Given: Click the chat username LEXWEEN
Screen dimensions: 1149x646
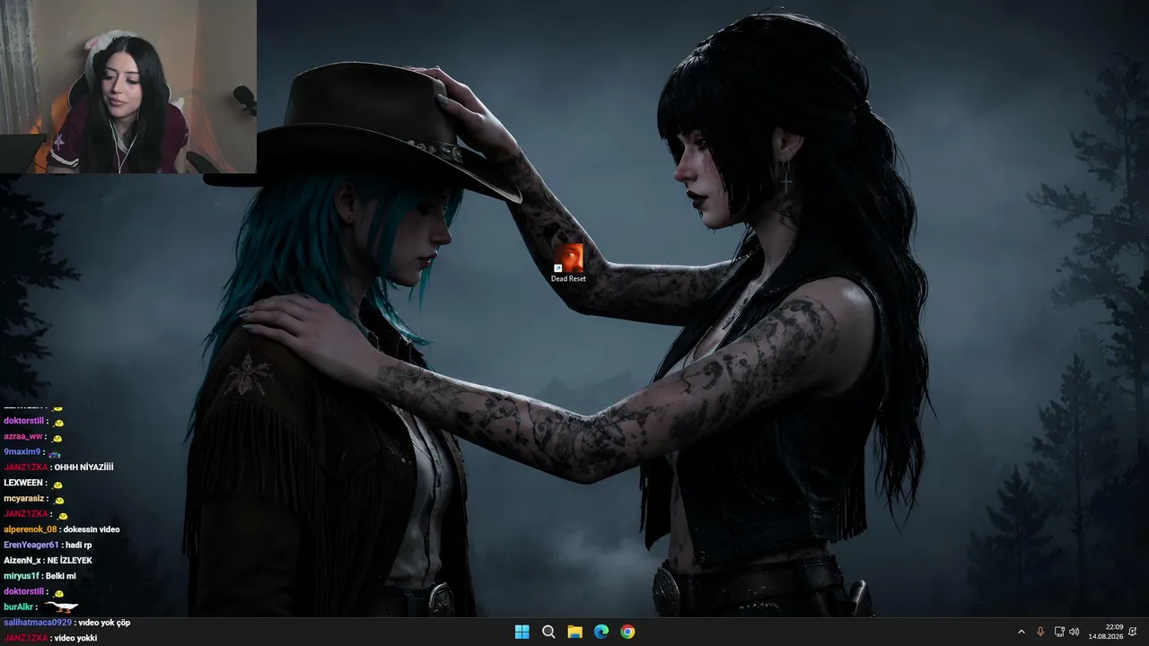Looking at the screenshot, I should pos(24,483).
